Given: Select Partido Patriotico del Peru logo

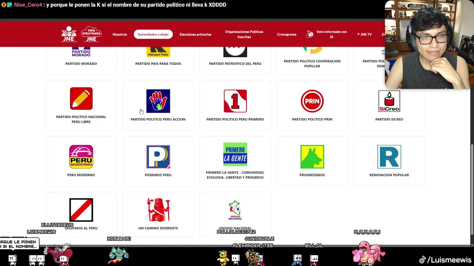Looking at the screenshot, I should pos(235,52).
